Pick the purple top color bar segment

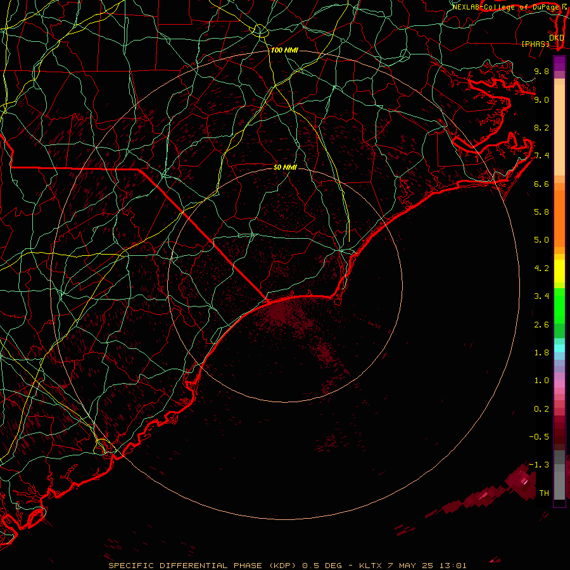[559, 63]
